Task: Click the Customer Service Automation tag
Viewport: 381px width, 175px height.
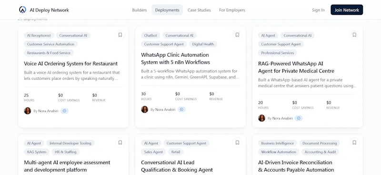Action: (x=50, y=44)
